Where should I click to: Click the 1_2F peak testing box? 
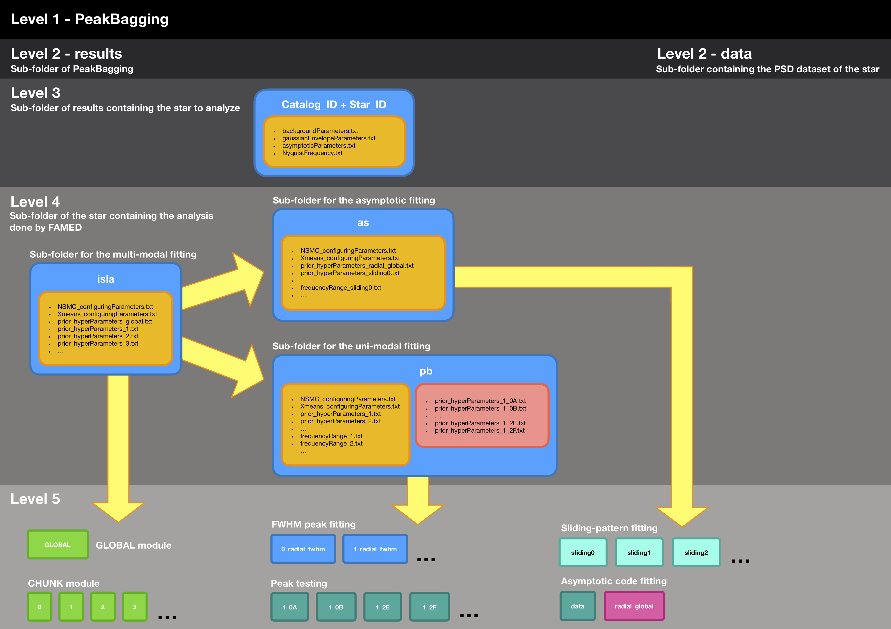(429, 607)
